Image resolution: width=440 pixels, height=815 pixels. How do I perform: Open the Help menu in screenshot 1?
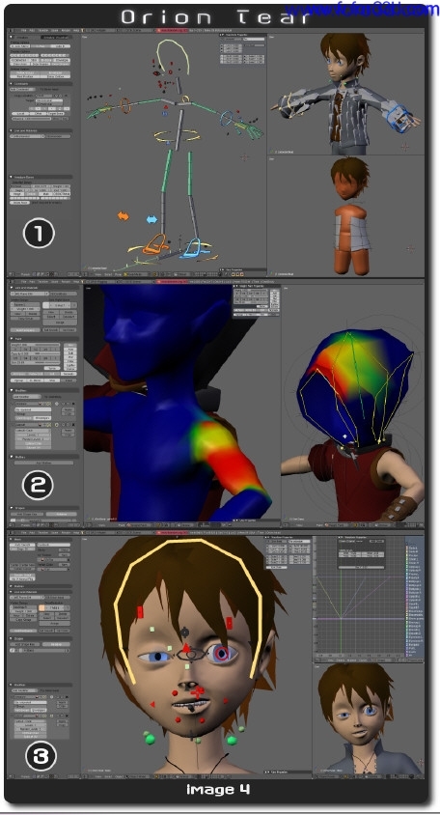76,31
